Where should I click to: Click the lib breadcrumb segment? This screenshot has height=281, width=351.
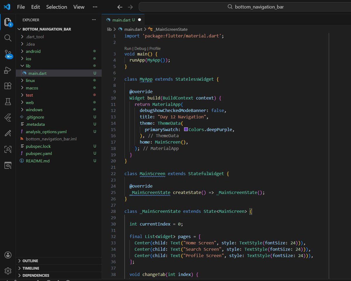[109, 29]
